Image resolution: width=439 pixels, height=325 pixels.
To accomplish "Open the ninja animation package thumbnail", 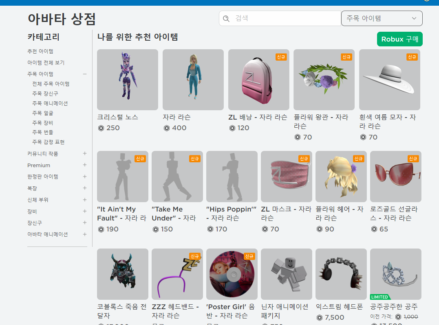I will click(287, 274).
